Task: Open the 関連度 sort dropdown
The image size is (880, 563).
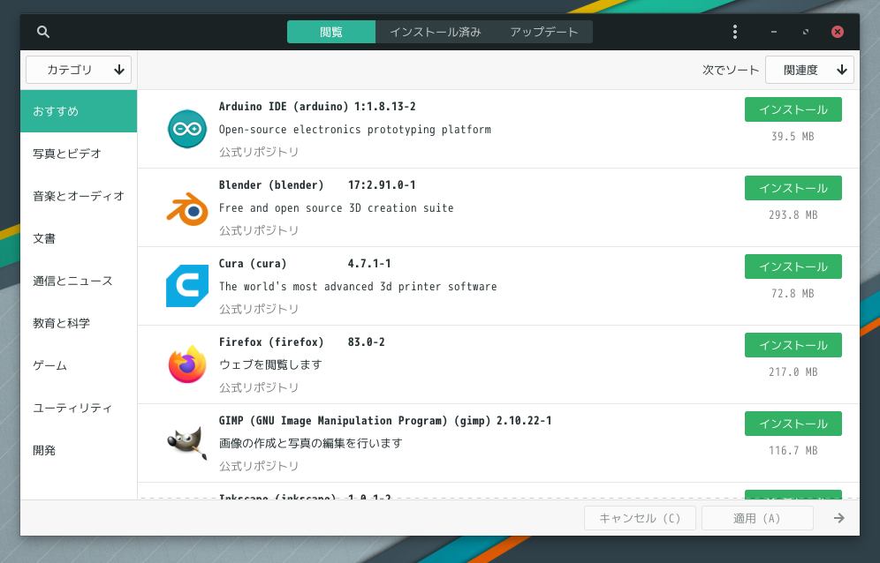Action: (x=809, y=70)
